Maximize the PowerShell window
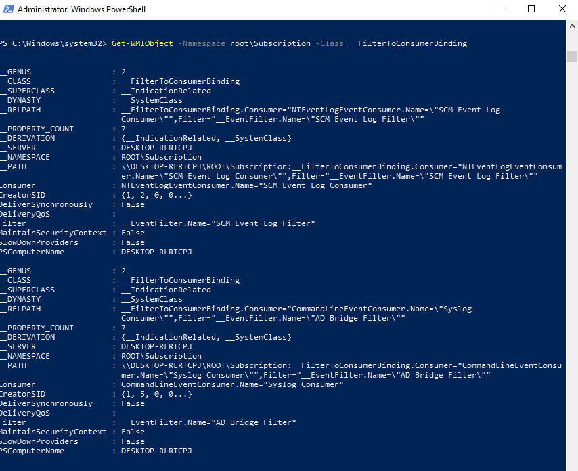 click(531, 9)
